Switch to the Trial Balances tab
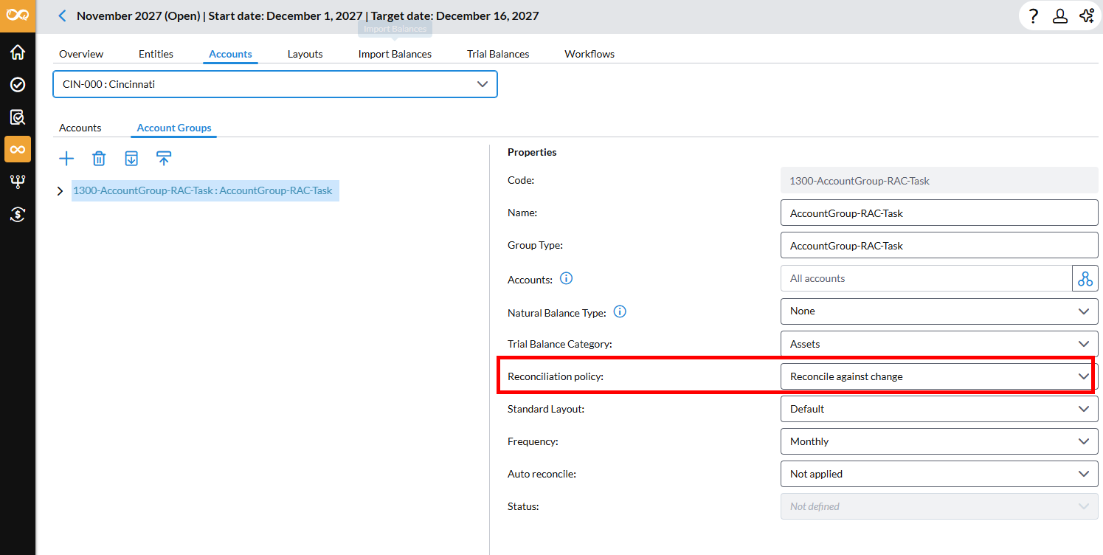This screenshot has height=555, width=1103. click(498, 54)
